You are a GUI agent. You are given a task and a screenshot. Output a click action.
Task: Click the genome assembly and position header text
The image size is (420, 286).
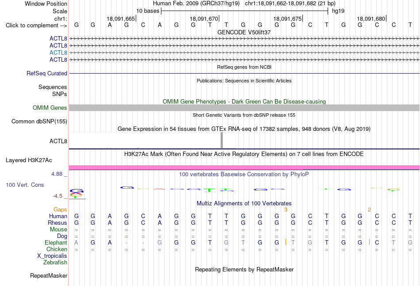click(244, 4)
